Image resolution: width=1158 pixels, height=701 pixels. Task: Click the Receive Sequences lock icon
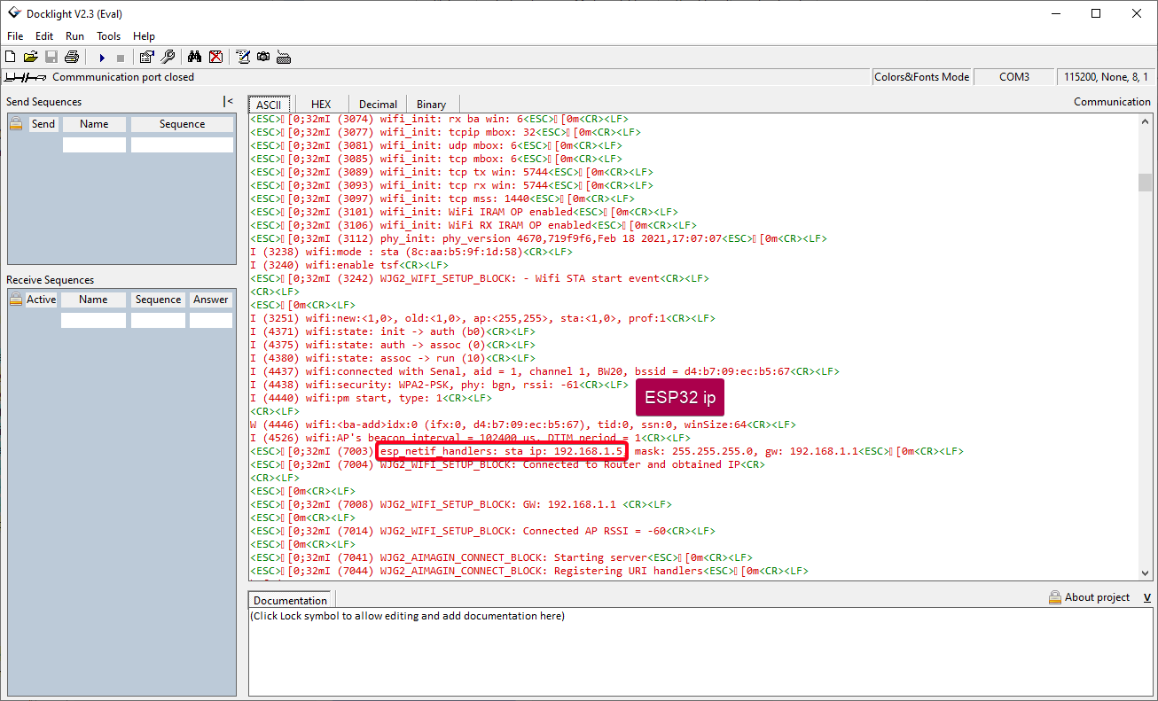pyautogui.click(x=16, y=300)
